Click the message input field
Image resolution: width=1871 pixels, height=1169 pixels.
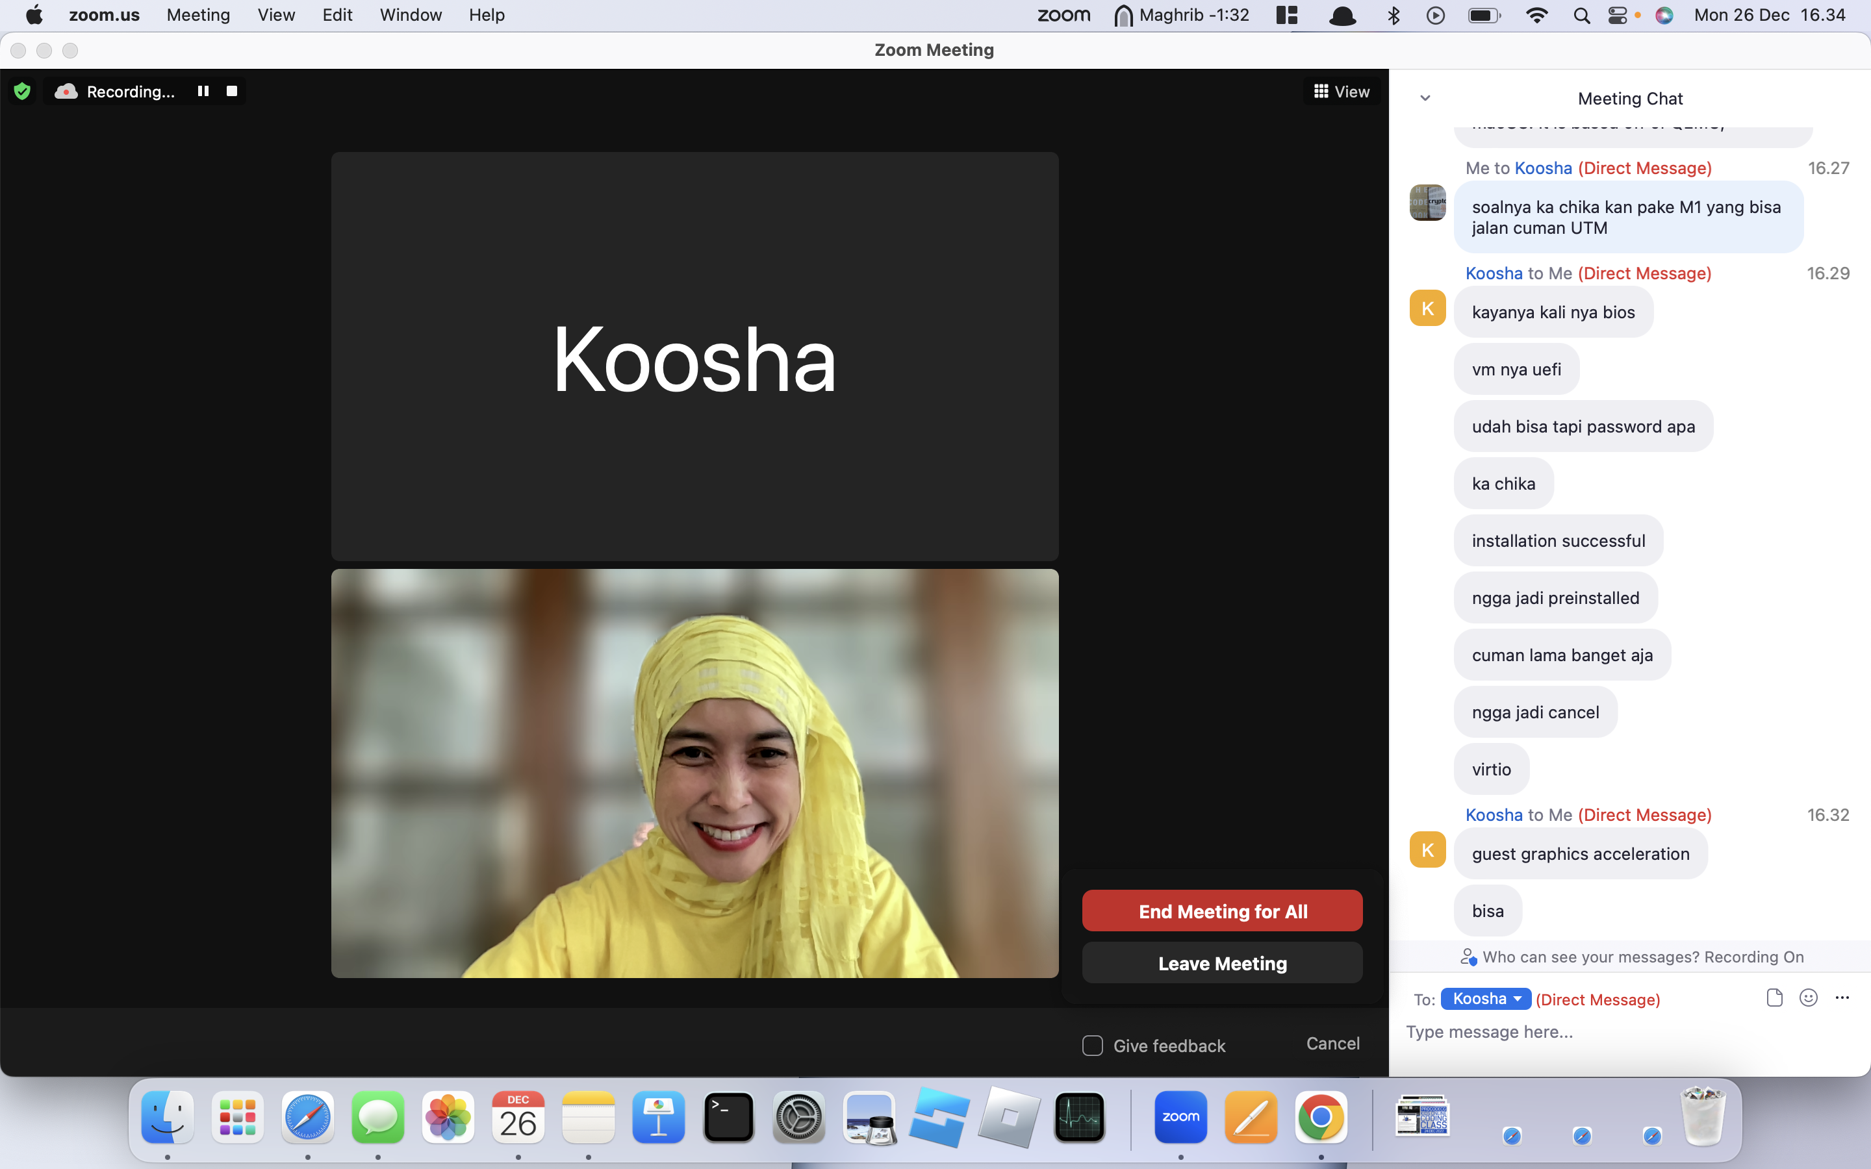(1629, 1032)
